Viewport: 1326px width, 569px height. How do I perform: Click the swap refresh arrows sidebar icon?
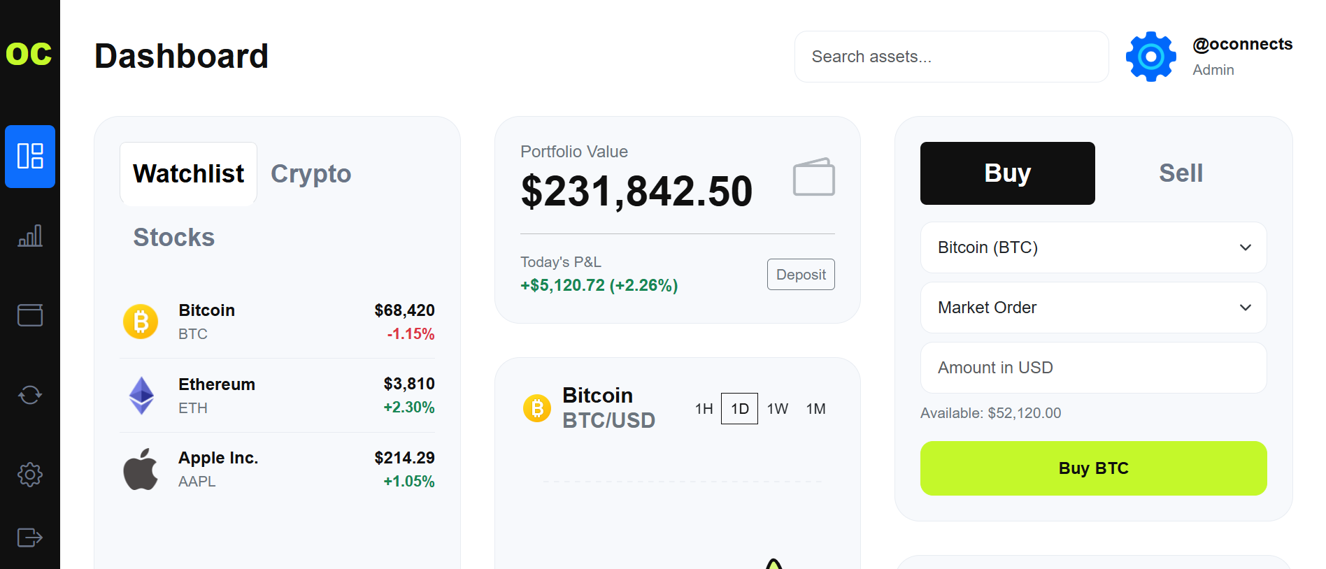click(x=30, y=395)
